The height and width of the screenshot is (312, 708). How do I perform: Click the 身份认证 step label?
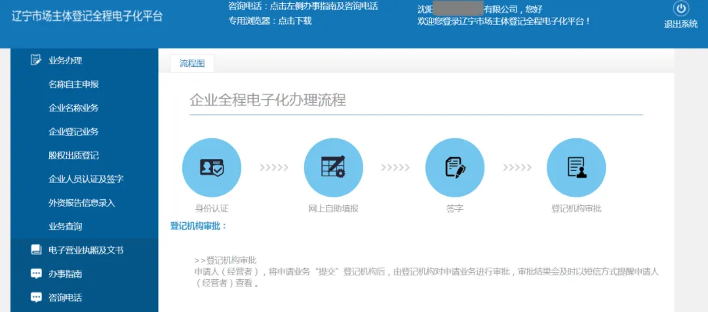(211, 209)
